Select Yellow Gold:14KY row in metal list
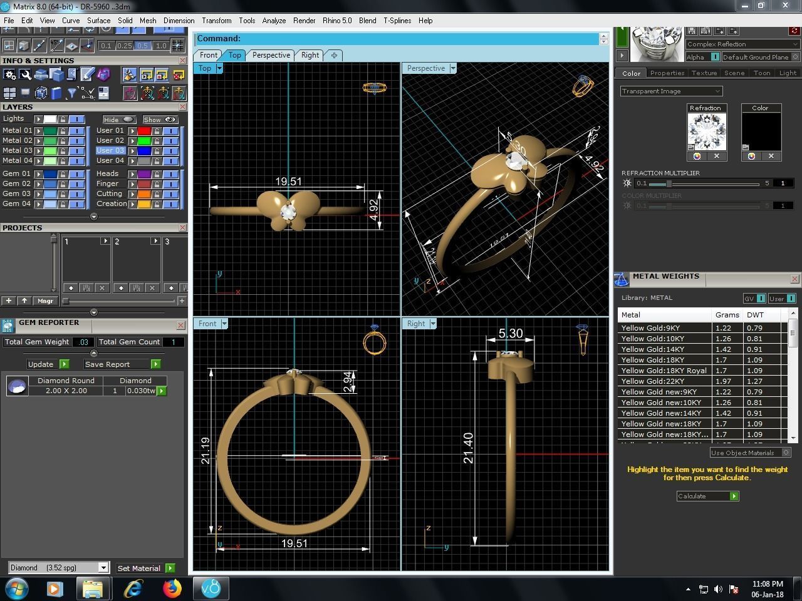802x601 pixels. 702,349
